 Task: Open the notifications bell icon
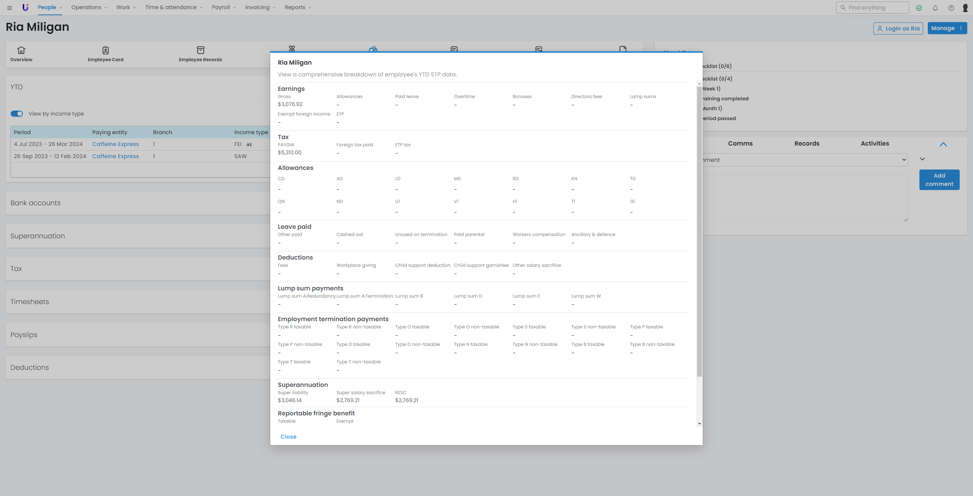[935, 8]
